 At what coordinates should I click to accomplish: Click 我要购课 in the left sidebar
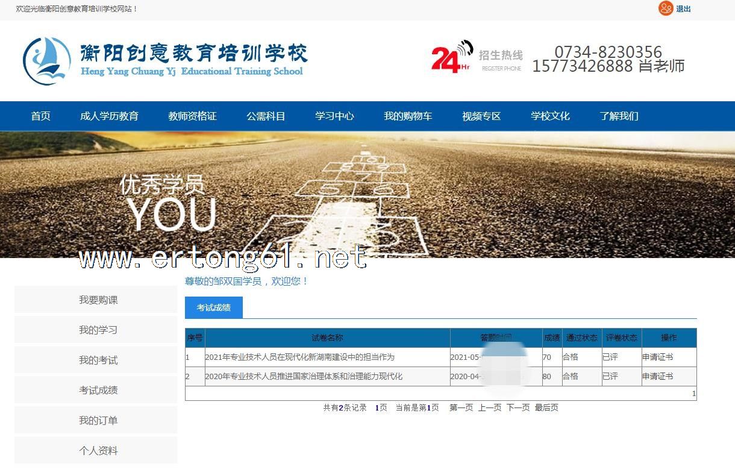pos(98,300)
